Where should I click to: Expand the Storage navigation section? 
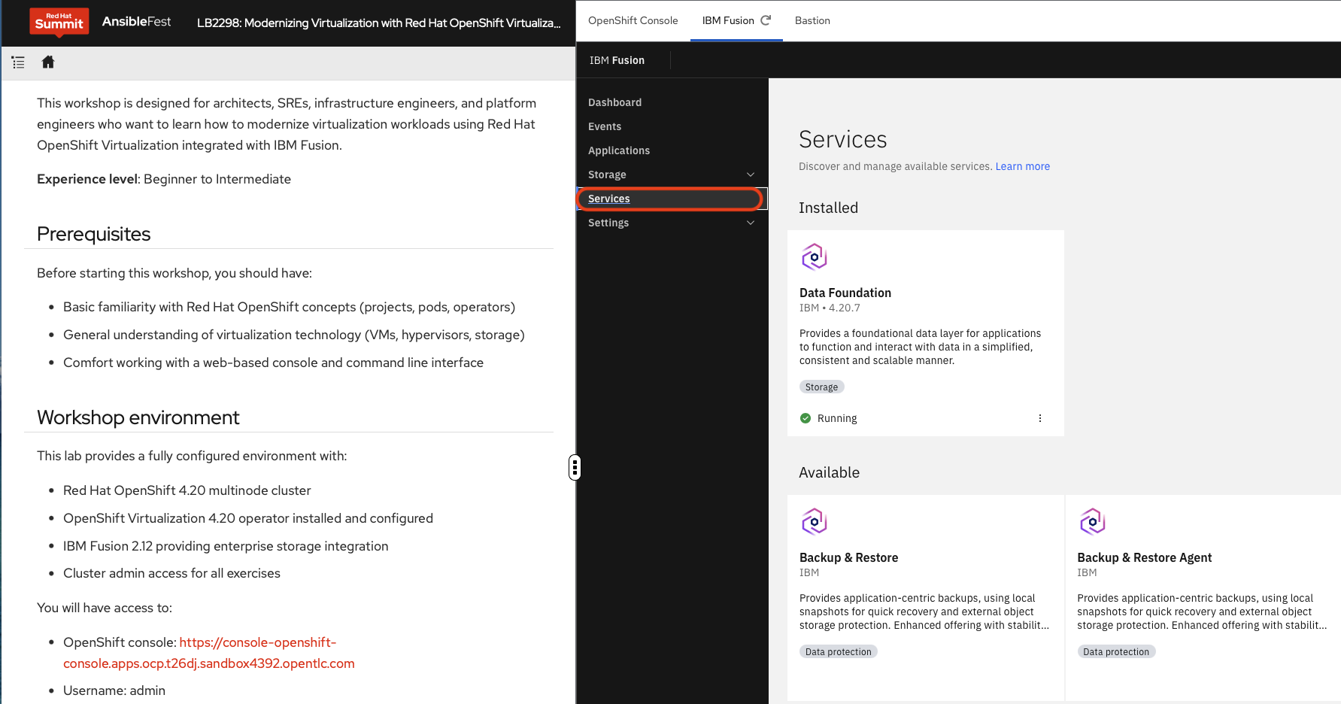pos(750,174)
